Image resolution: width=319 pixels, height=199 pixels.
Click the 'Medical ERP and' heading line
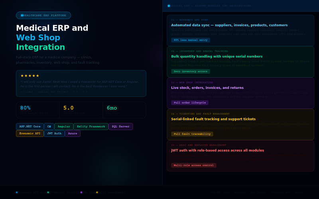52,28
